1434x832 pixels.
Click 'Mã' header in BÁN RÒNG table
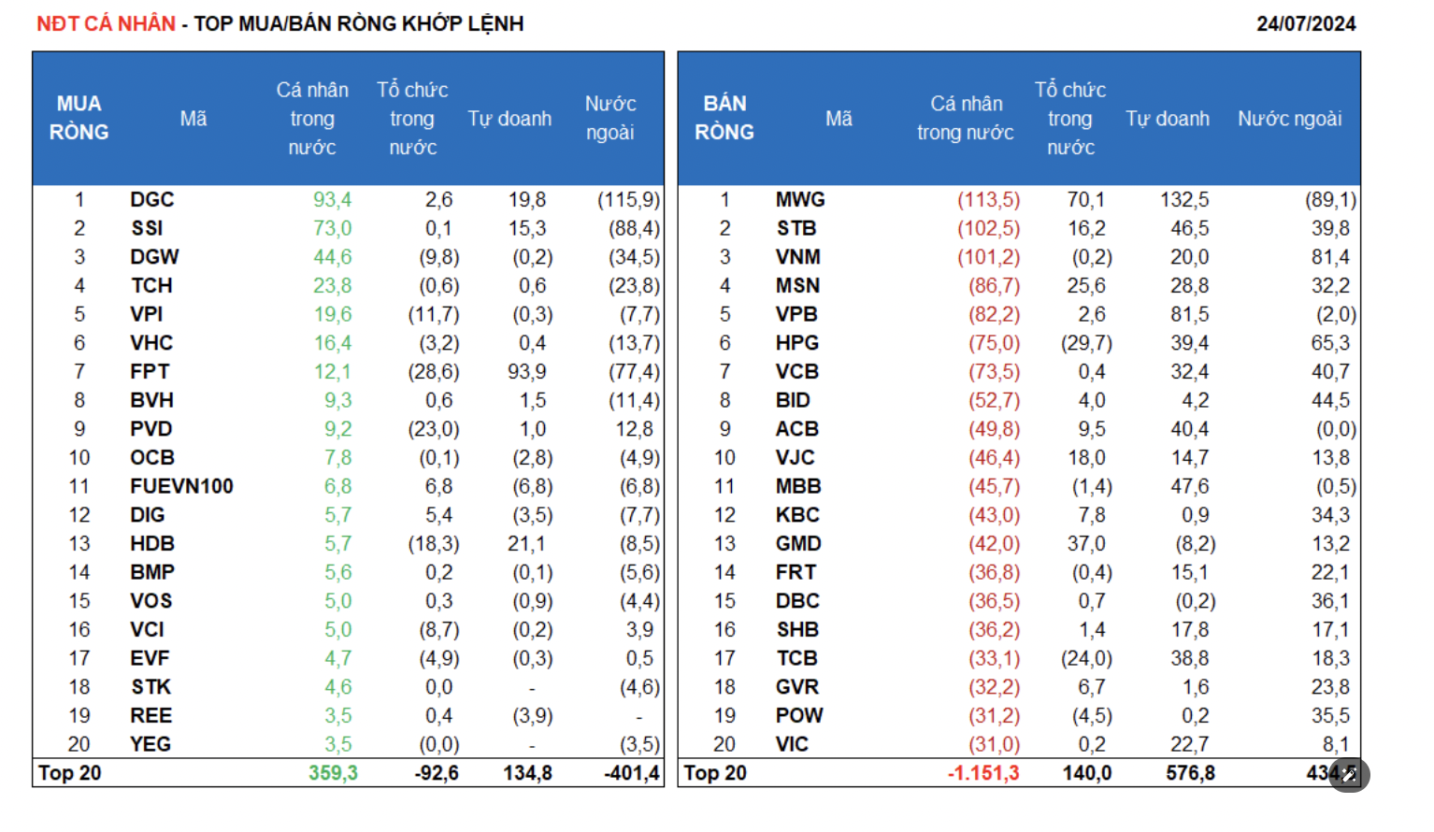(839, 119)
